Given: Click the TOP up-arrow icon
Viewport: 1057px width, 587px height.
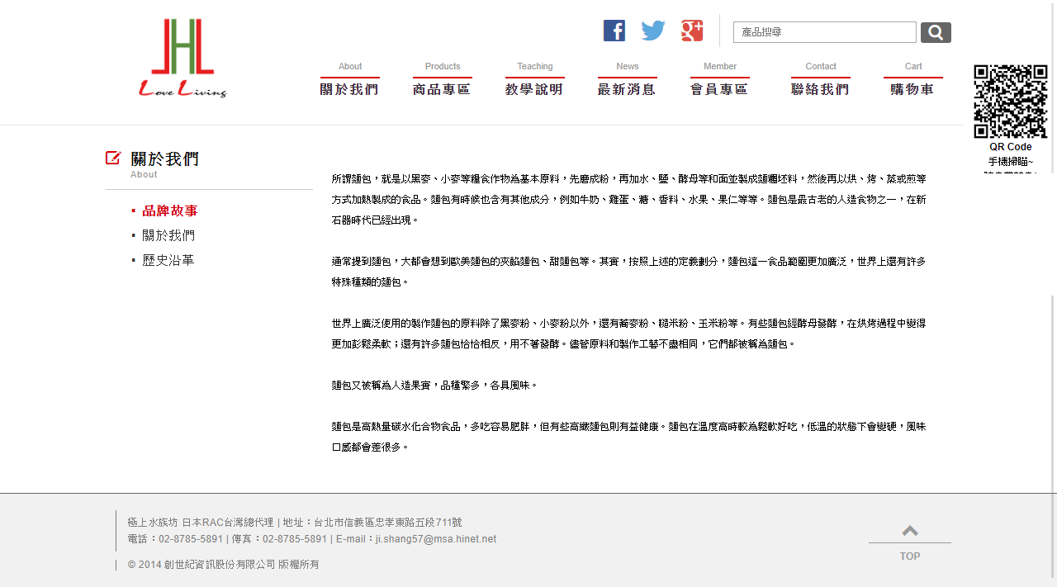Looking at the screenshot, I should coord(910,530).
